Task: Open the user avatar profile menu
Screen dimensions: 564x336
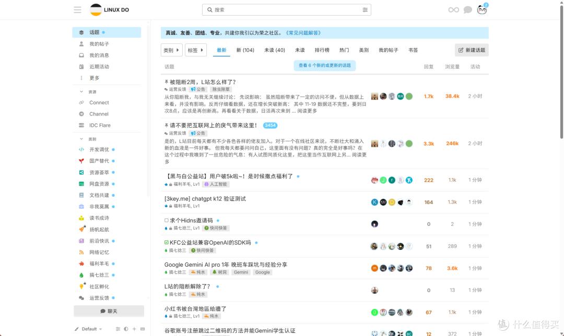Action: (x=482, y=10)
